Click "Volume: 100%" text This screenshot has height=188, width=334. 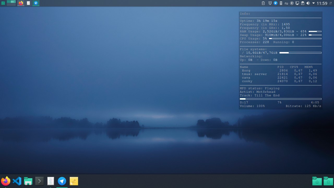tap(252, 106)
